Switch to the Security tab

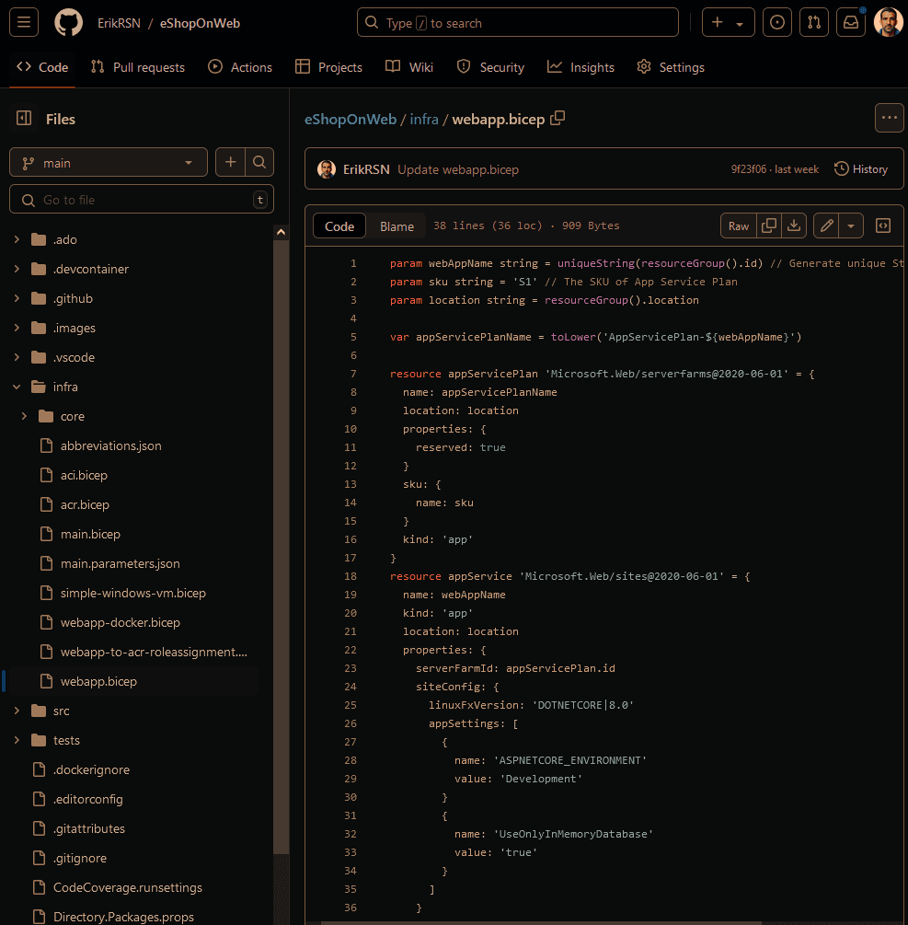490,67
